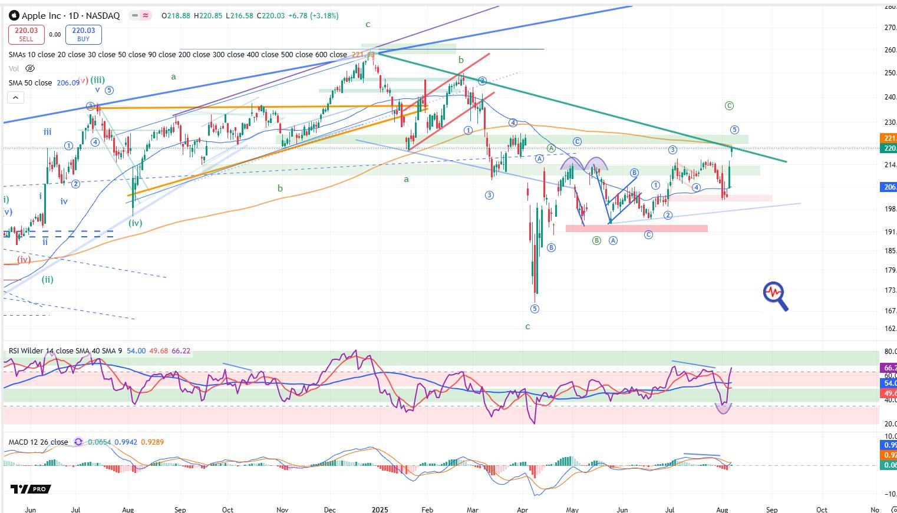This screenshot has width=897, height=513.
Task: Click the open value O218.88
Action: [176, 16]
